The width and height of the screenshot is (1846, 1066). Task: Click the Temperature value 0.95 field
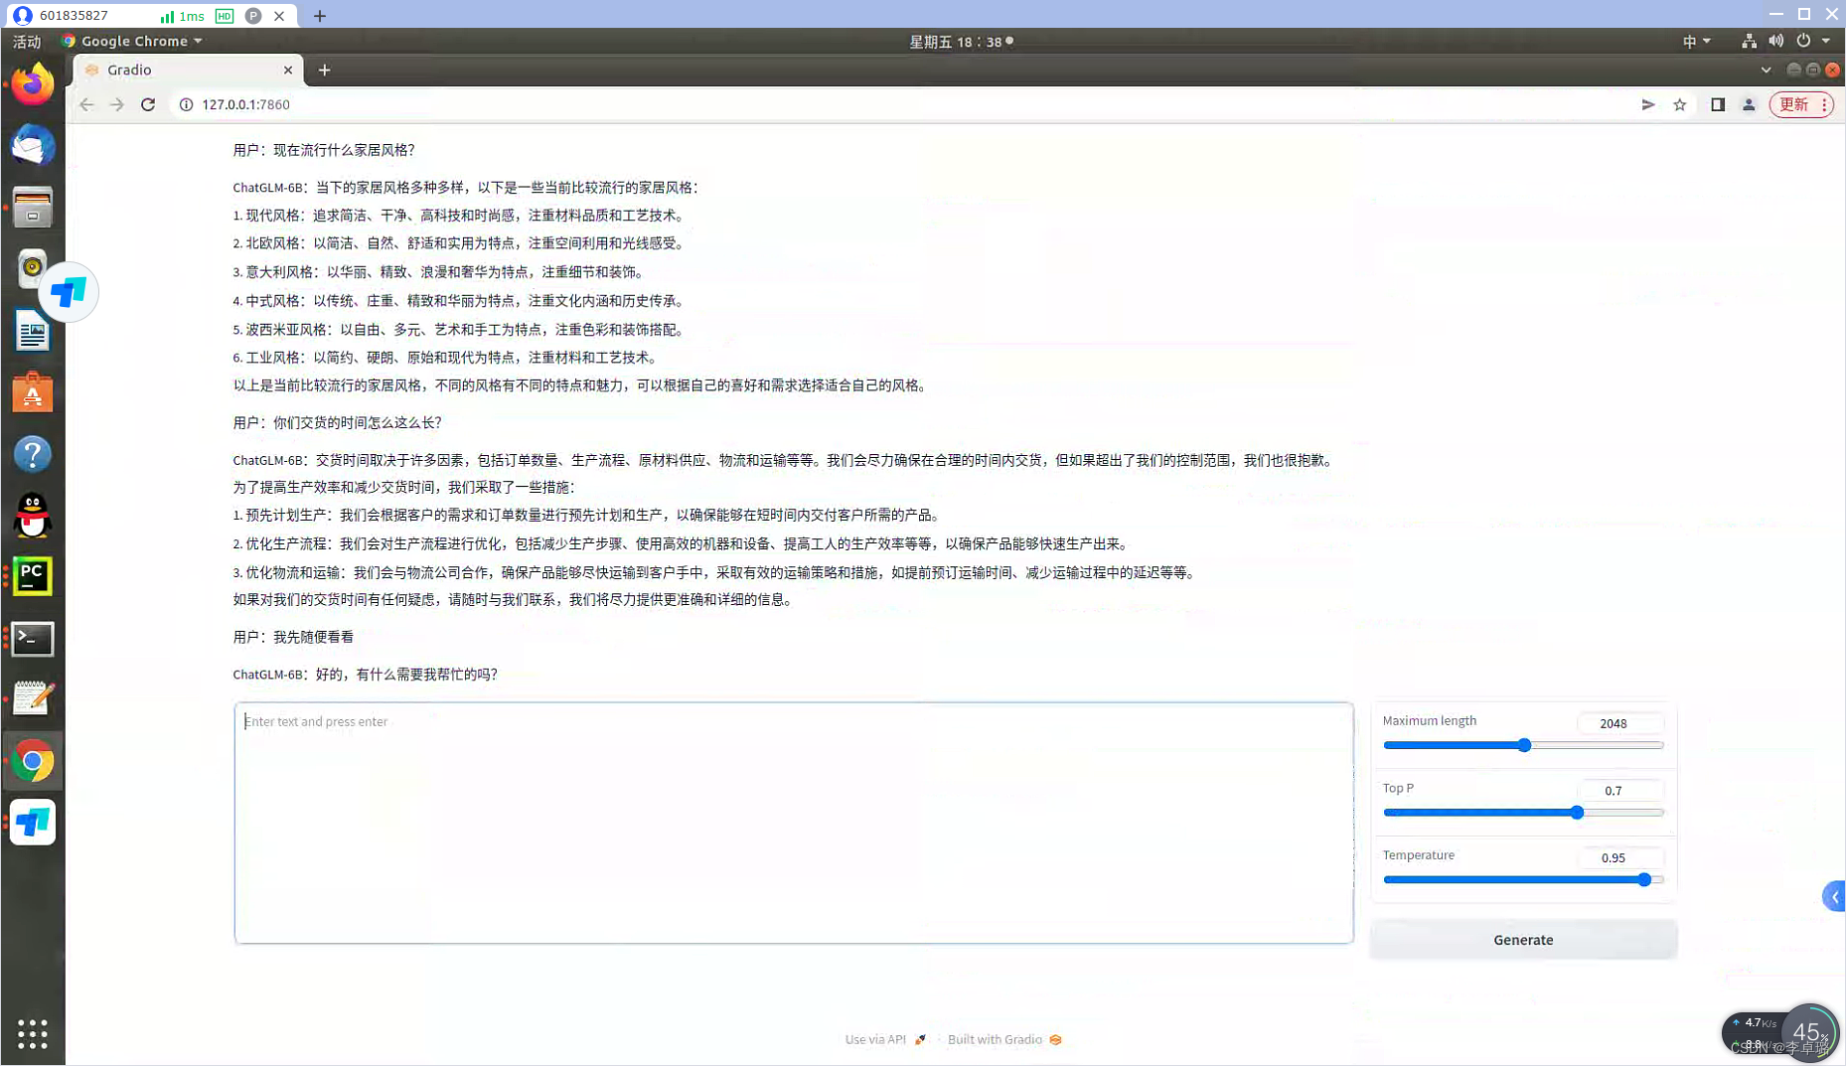pos(1619,857)
